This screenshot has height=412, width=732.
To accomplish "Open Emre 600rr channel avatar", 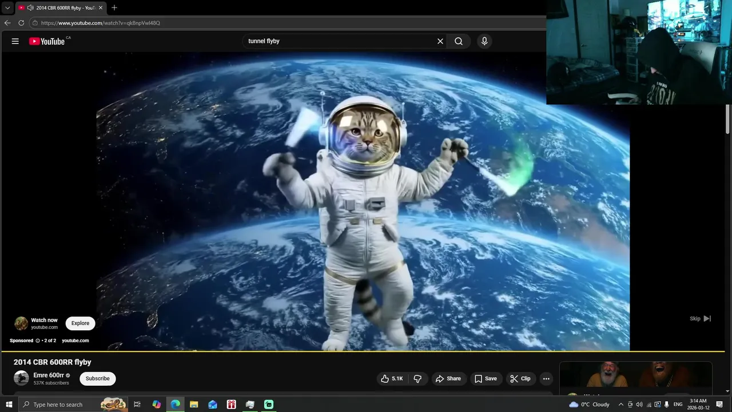I will pos(21,378).
